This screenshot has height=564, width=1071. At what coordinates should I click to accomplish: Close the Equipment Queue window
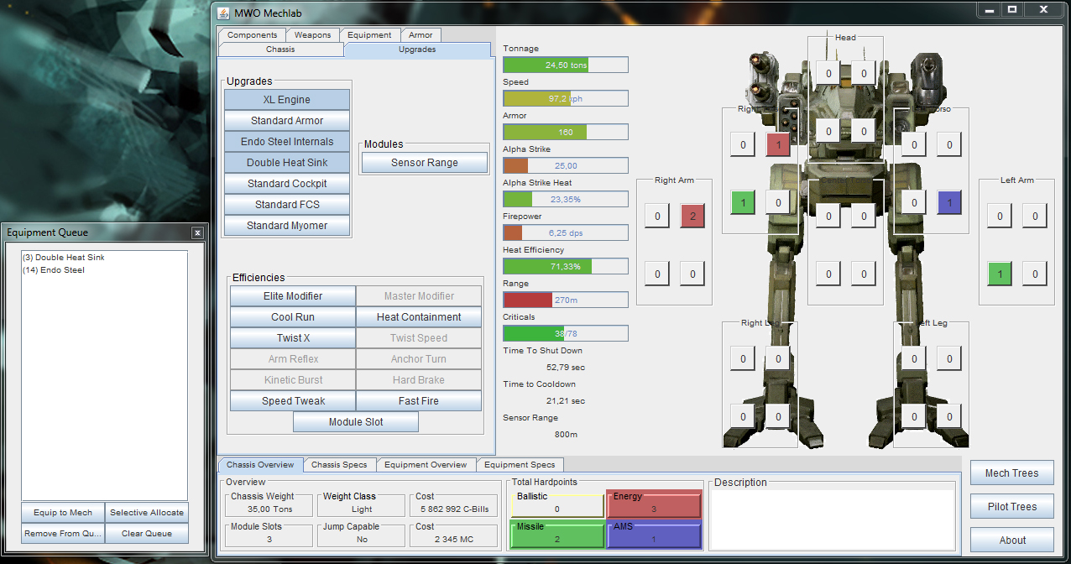tap(197, 232)
